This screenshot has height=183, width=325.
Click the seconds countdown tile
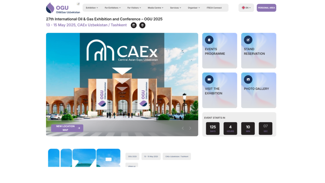[266, 128]
